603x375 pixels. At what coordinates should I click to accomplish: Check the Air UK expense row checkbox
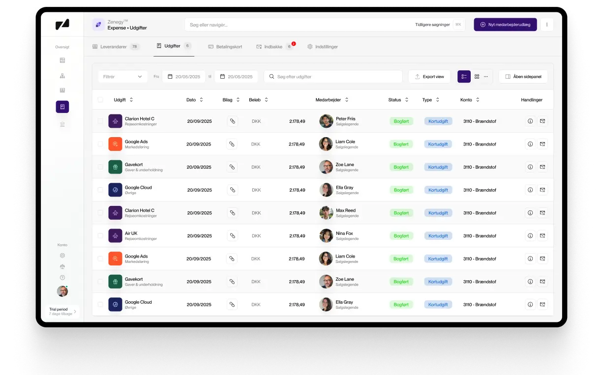point(100,236)
